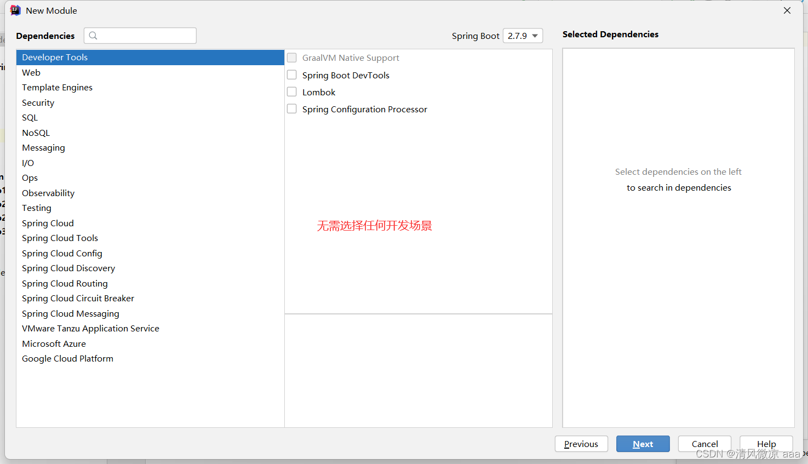
Task: Choose VMware Tanzu Application Service
Action: (150, 329)
